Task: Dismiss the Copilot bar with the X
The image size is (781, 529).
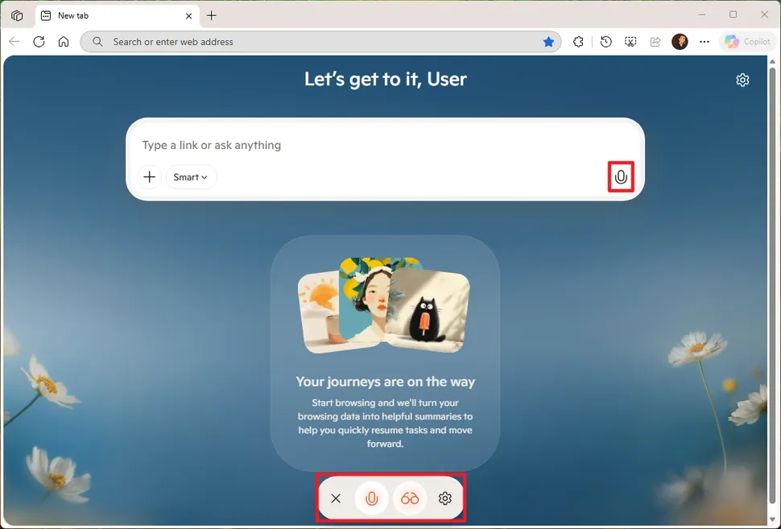Action: point(336,498)
